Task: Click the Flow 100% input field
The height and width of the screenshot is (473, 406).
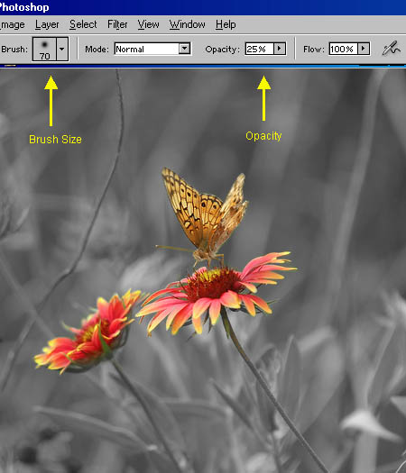Action: pyautogui.click(x=344, y=49)
